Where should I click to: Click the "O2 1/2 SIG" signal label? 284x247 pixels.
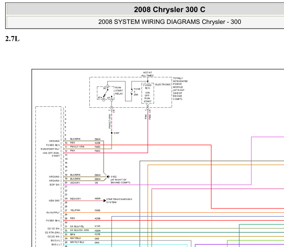click(54, 229)
